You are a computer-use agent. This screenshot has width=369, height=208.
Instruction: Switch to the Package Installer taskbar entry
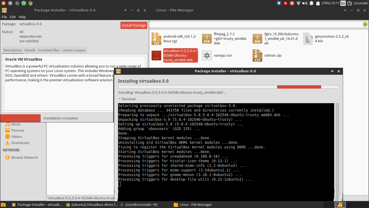pos(37,205)
